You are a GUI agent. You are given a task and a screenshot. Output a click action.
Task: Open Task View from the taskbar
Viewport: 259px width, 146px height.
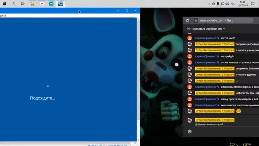point(23,4)
